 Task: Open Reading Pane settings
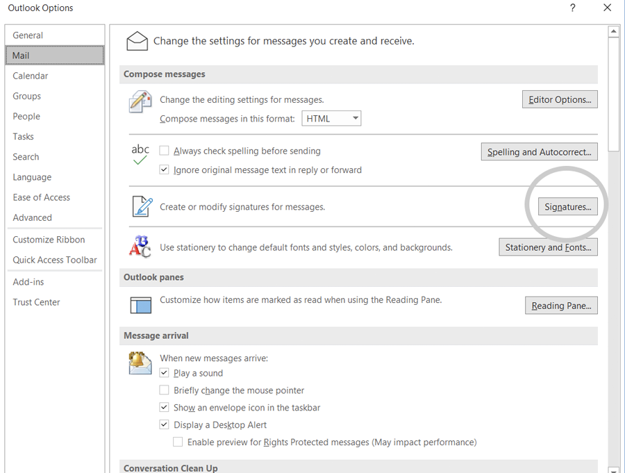561,306
